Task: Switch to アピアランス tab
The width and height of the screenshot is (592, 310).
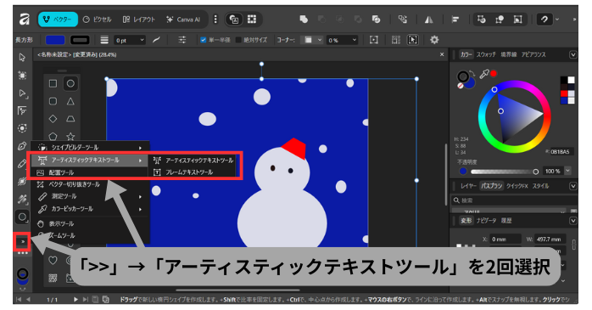Action: [533, 55]
